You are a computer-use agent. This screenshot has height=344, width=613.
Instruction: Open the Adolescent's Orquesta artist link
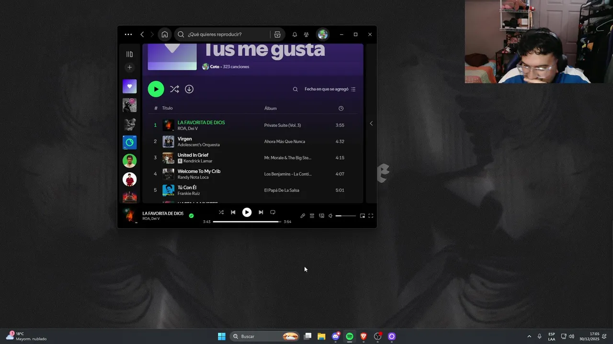tap(199, 145)
